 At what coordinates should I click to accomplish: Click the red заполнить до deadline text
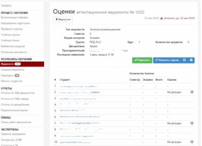pyautogui.click(x=179, y=18)
